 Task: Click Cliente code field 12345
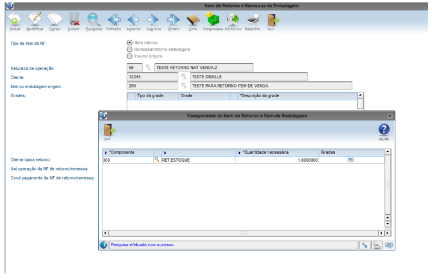(152, 77)
